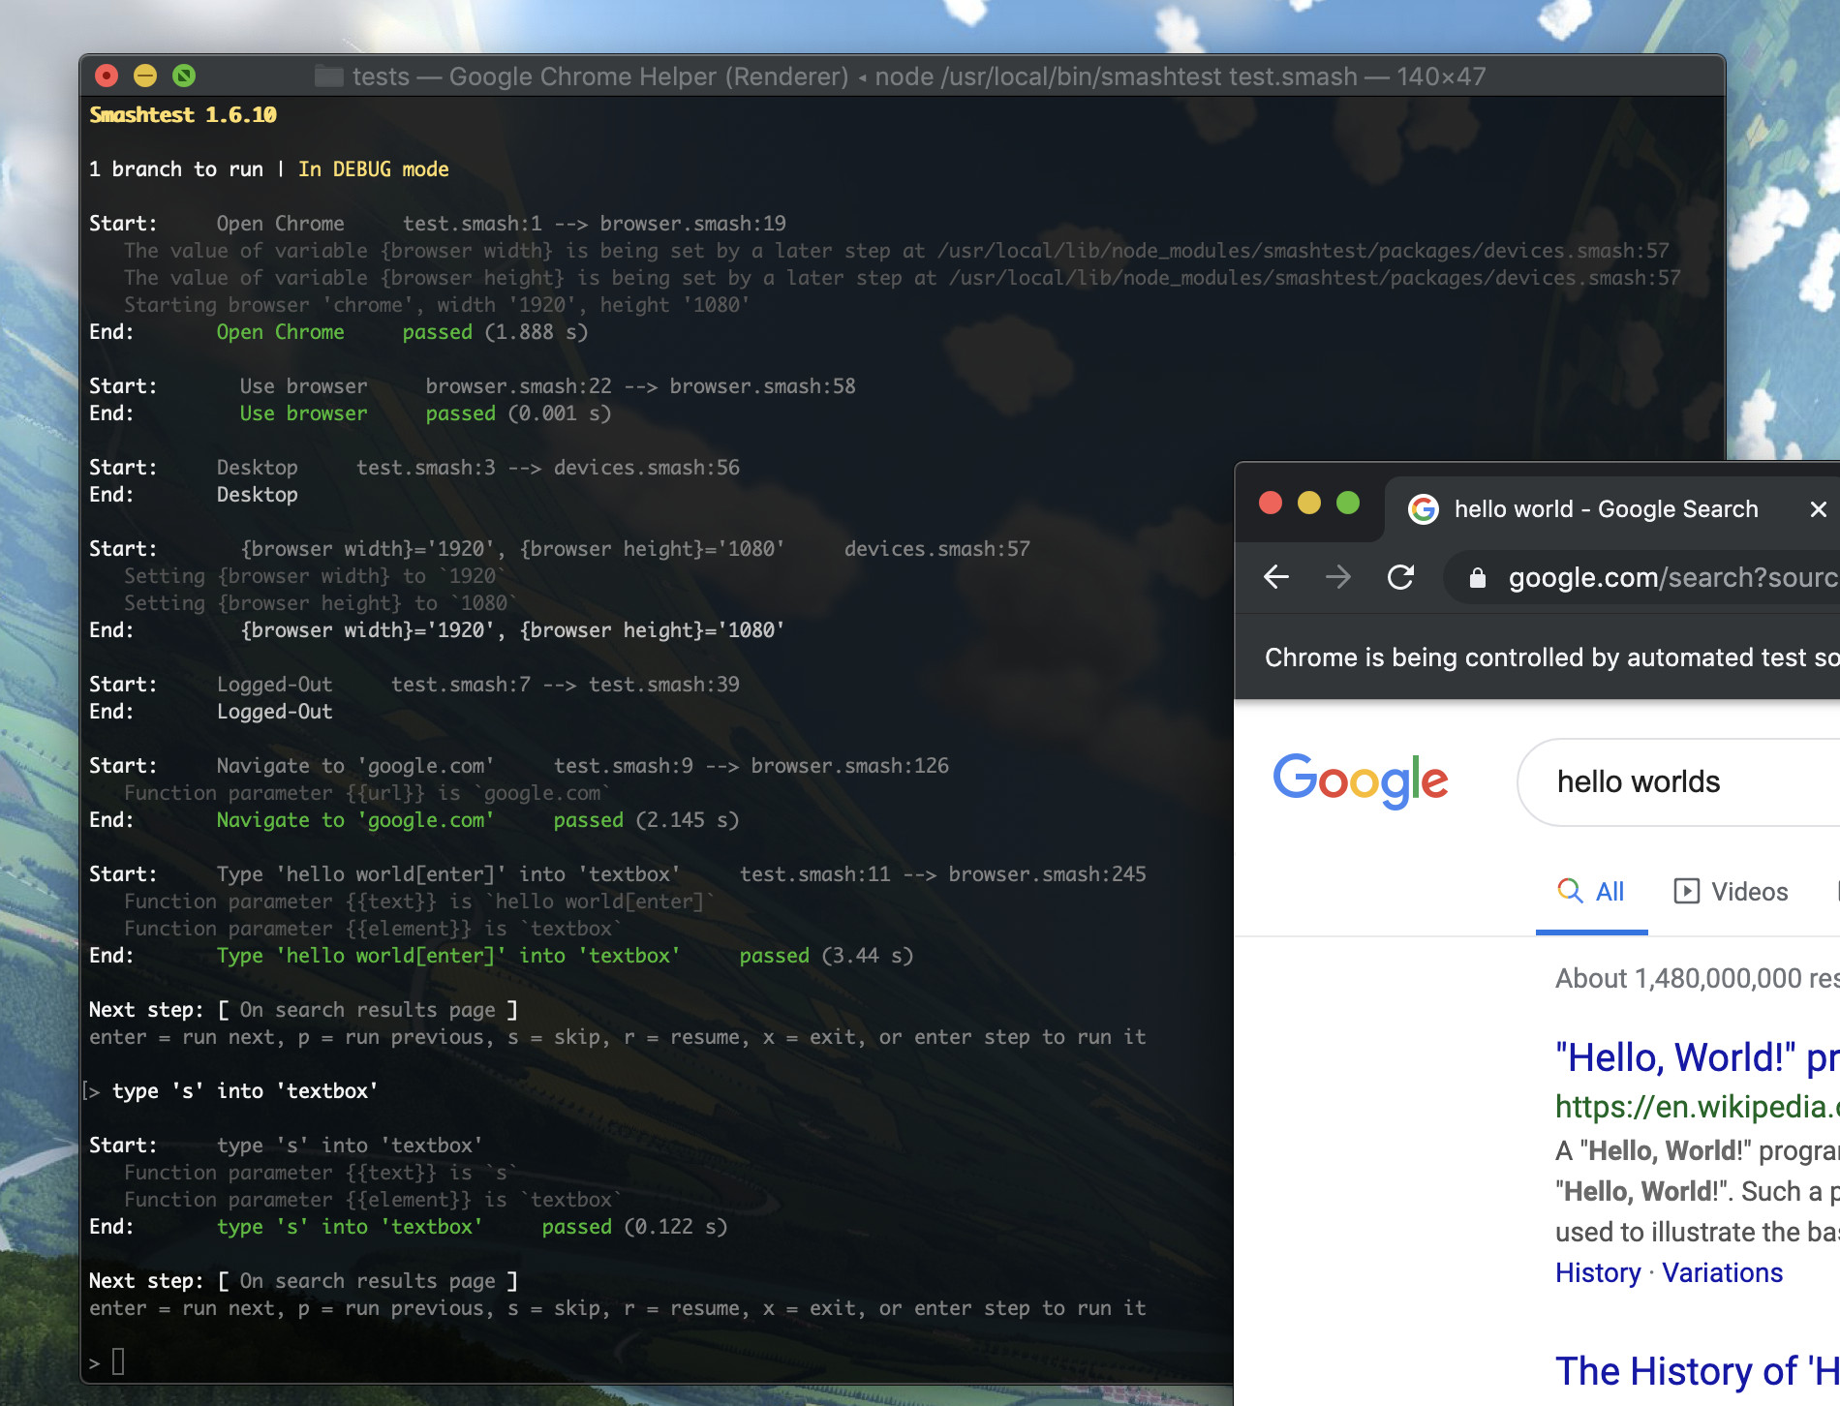Screen dimensions: 1840x1406
Task: Click "passed (0.001 s)" in terminal
Action: pyautogui.click(x=518, y=413)
